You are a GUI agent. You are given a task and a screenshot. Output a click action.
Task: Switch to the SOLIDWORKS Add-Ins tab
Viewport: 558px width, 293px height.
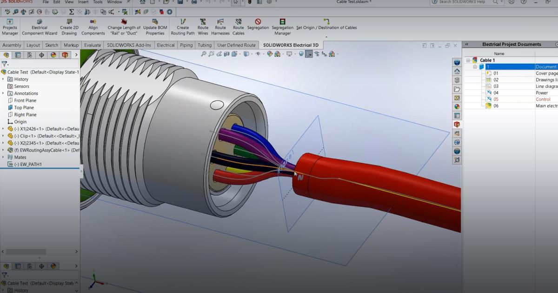[129, 45]
